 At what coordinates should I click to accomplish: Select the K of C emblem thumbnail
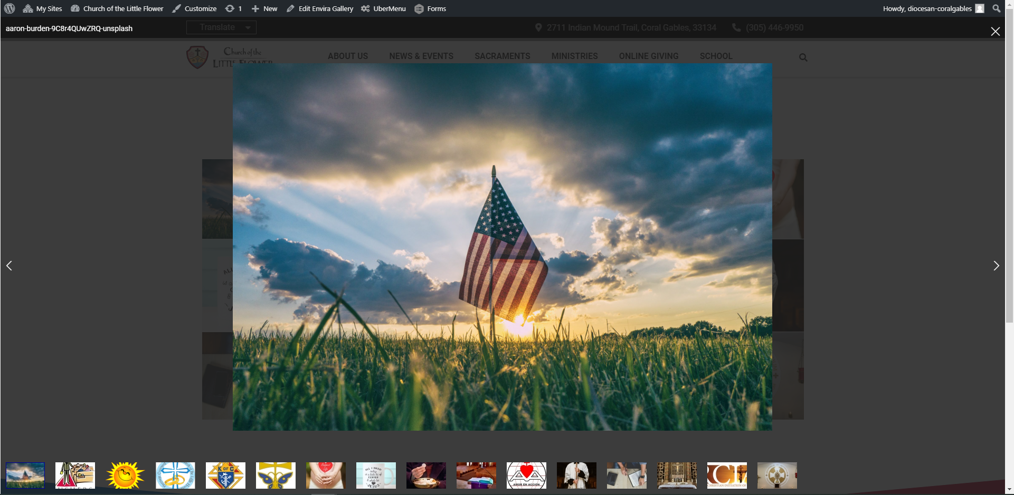pos(225,475)
